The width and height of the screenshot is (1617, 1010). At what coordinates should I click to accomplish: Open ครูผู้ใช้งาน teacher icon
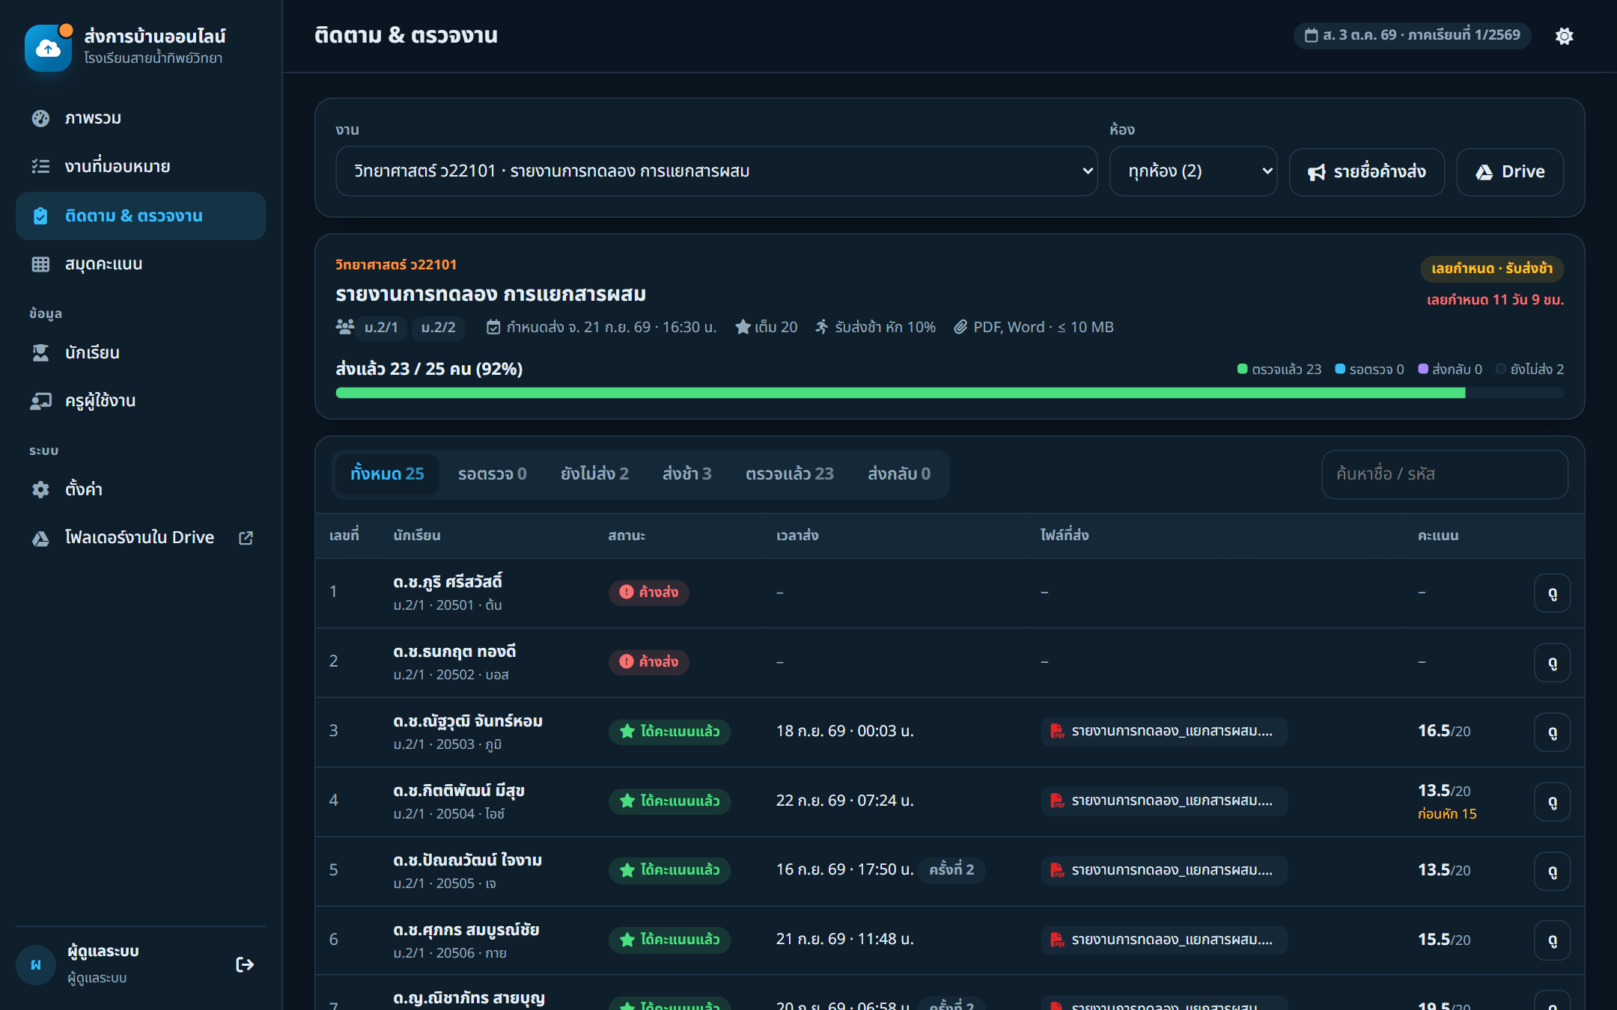pos(40,401)
